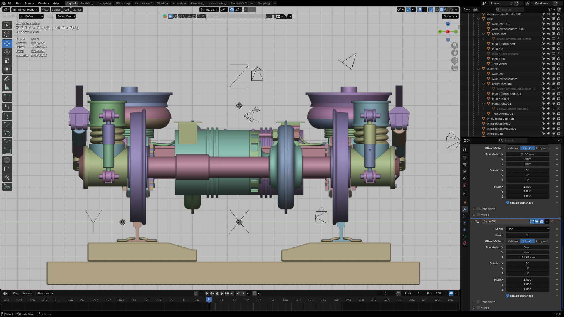
Task: Hide AxleboxCap with its eye icon
Action: [548, 134]
